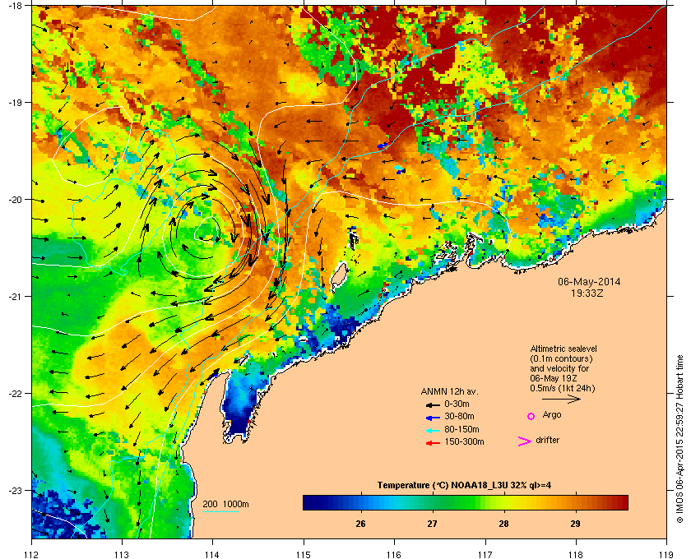691x559 pixels.
Task: Click the '(0.1m contours)' caption line
Action: [561, 358]
